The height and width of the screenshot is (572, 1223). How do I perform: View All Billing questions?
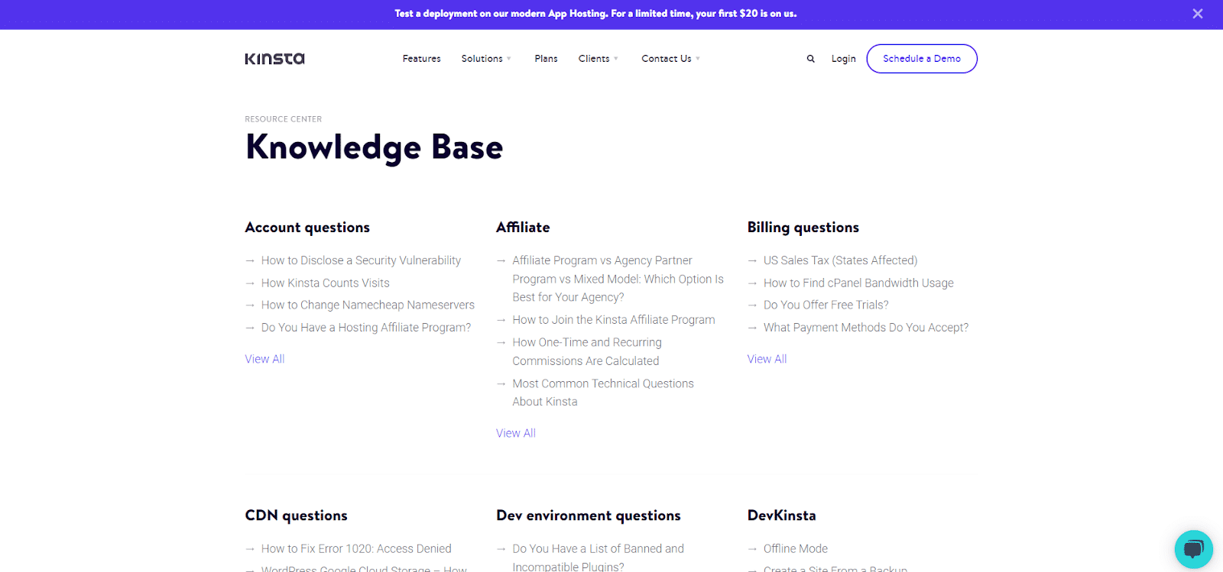click(x=767, y=359)
